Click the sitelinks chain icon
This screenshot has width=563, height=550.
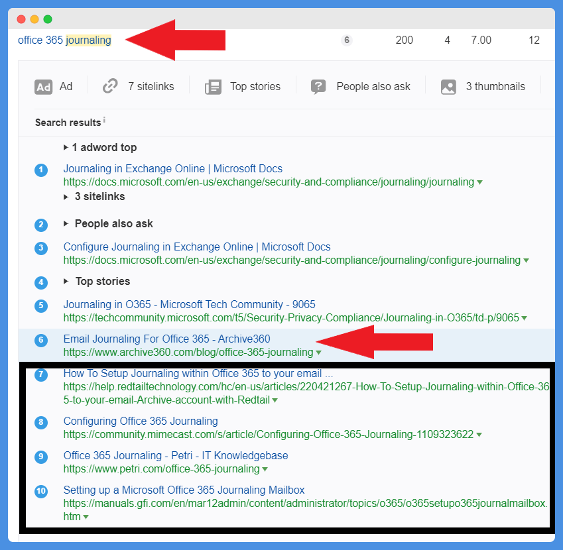tap(110, 86)
